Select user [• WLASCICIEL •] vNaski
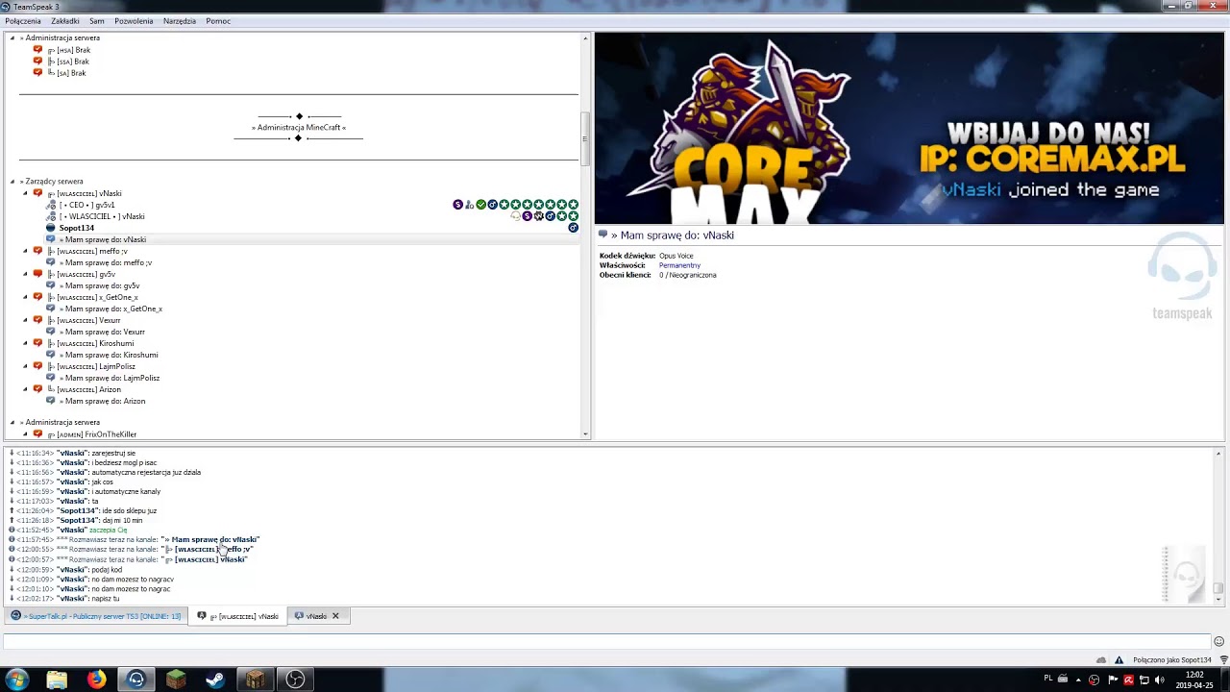 (x=102, y=216)
